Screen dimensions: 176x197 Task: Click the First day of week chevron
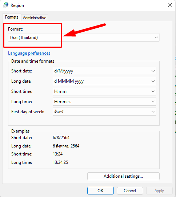(153, 112)
